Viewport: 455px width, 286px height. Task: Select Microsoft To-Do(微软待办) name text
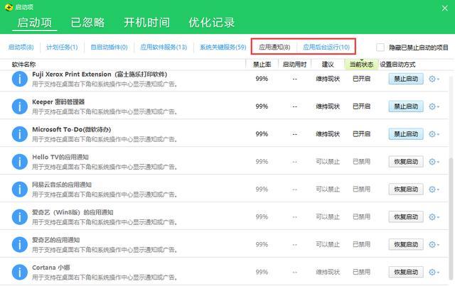(72, 130)
